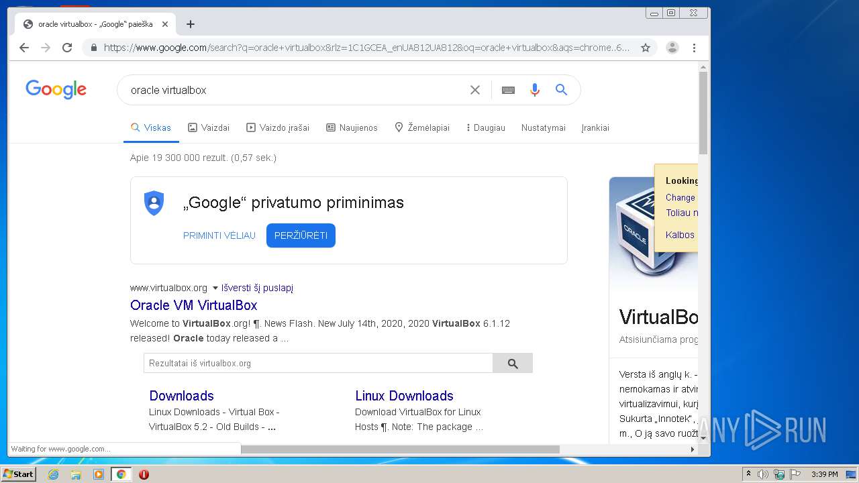Screen dimensions: 859x483
Task: Open the media player taskbar icon
Action: pos(99,474)
